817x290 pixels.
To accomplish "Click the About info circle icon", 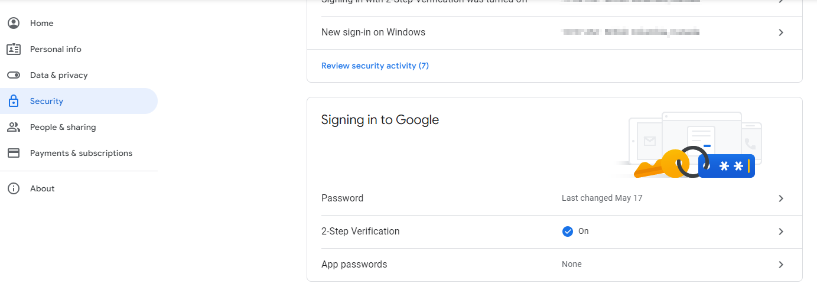I will click(13, 188).
